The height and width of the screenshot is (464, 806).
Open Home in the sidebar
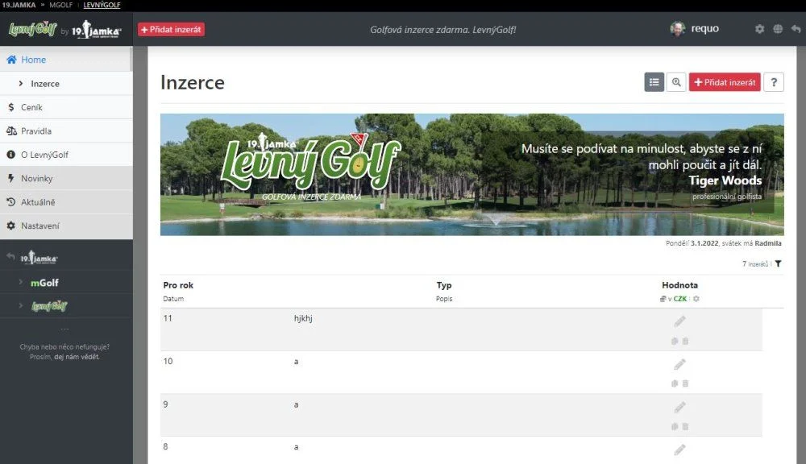coord(66,60)
